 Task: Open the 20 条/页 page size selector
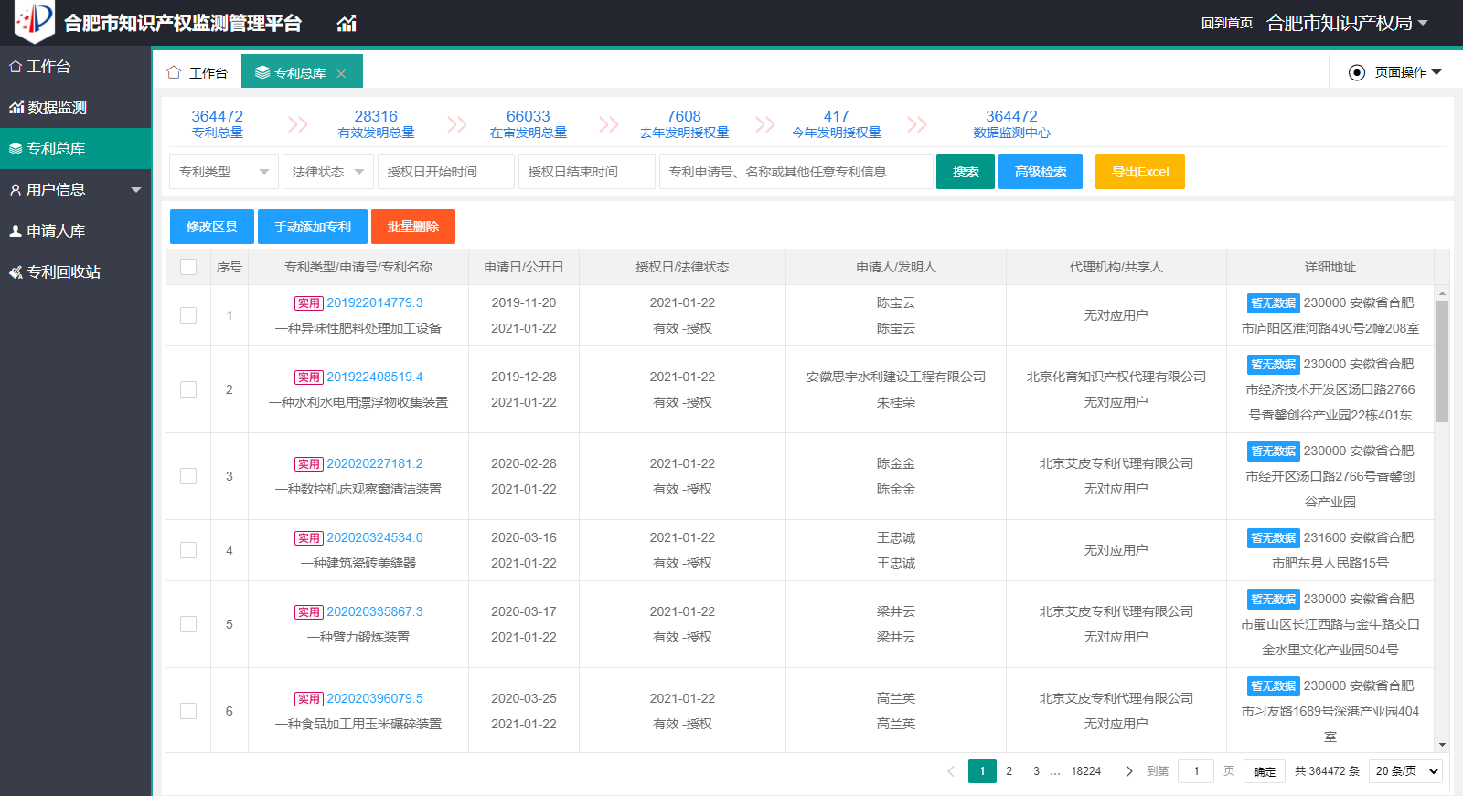click(x=1405, y=771)
